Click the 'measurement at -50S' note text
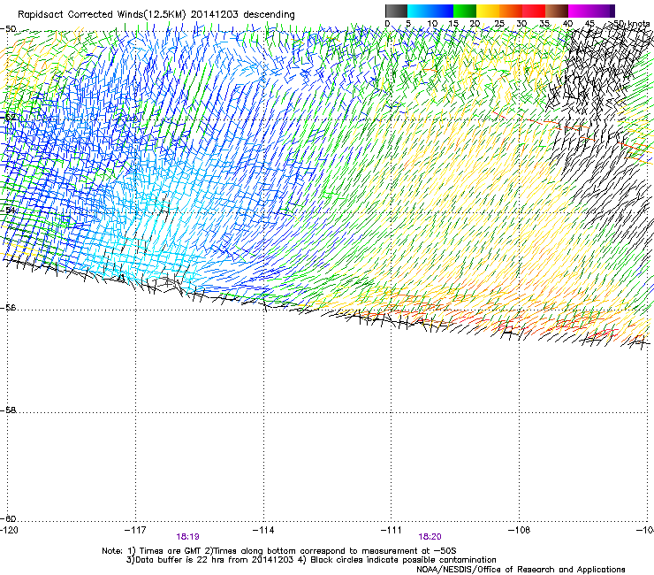The width and height of the screenshot is (654, 575). pos(408,551)
